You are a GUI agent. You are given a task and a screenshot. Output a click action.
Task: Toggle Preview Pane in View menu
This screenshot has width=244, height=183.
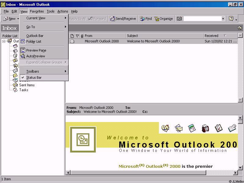[44, 50]
